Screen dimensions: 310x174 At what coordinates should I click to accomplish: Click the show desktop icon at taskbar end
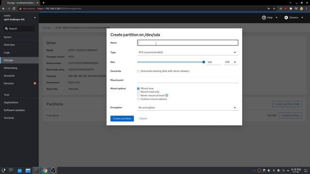pyautogui.click(x=306, y=171)
